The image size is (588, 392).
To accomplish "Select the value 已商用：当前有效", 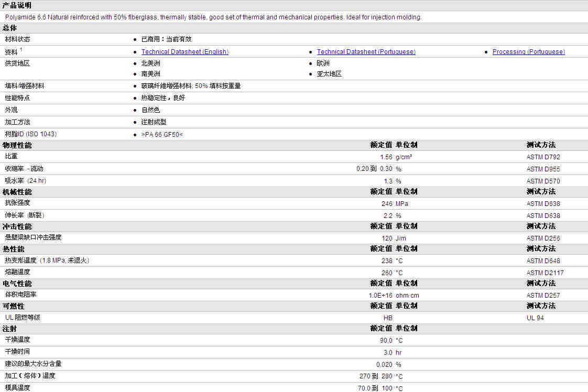I will coord(167,39).
